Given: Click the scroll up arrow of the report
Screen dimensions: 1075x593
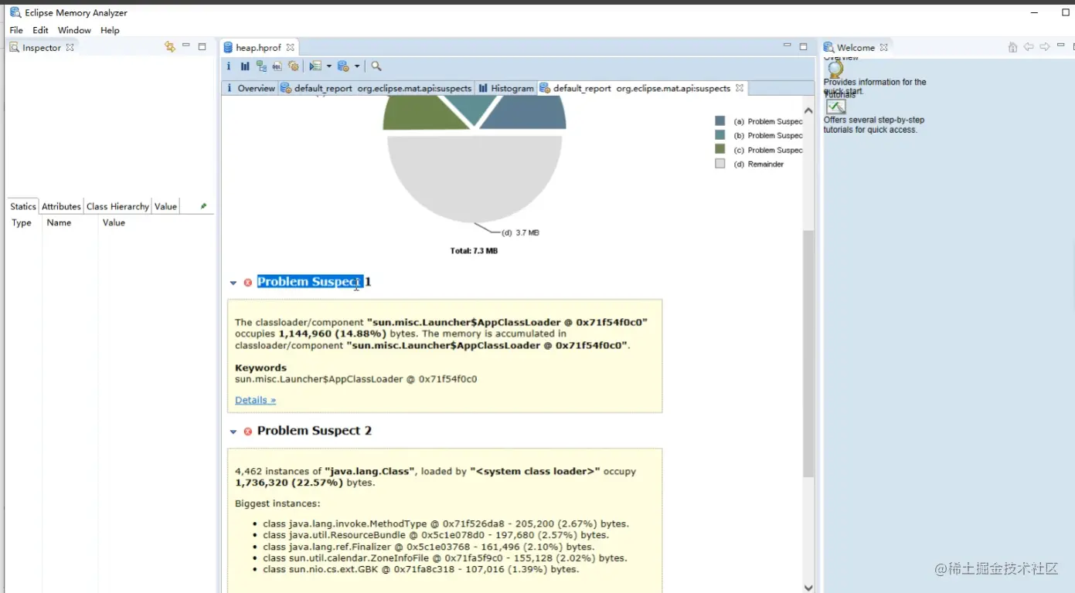Looking at the screenshot, I should click(808, 110).
